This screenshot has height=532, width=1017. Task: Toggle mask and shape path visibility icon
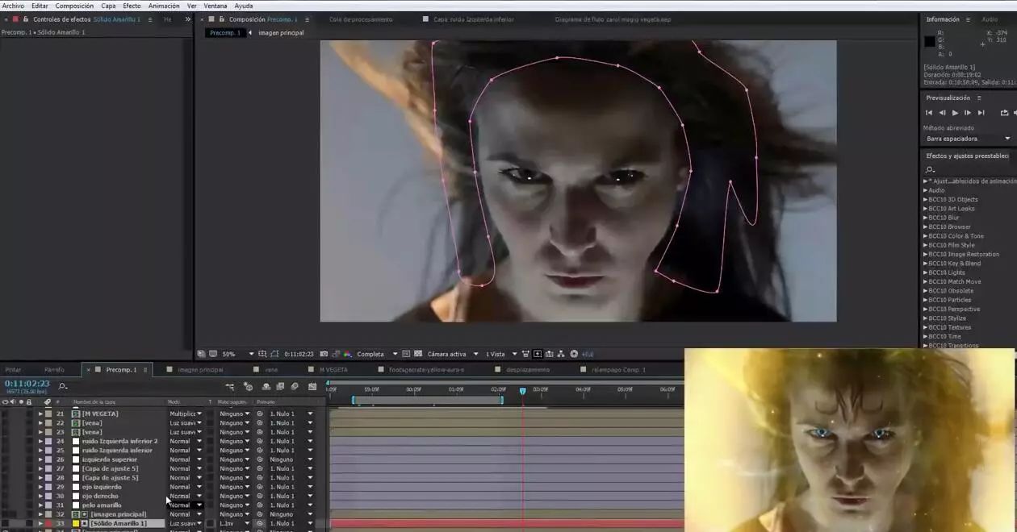pos(274,354)
